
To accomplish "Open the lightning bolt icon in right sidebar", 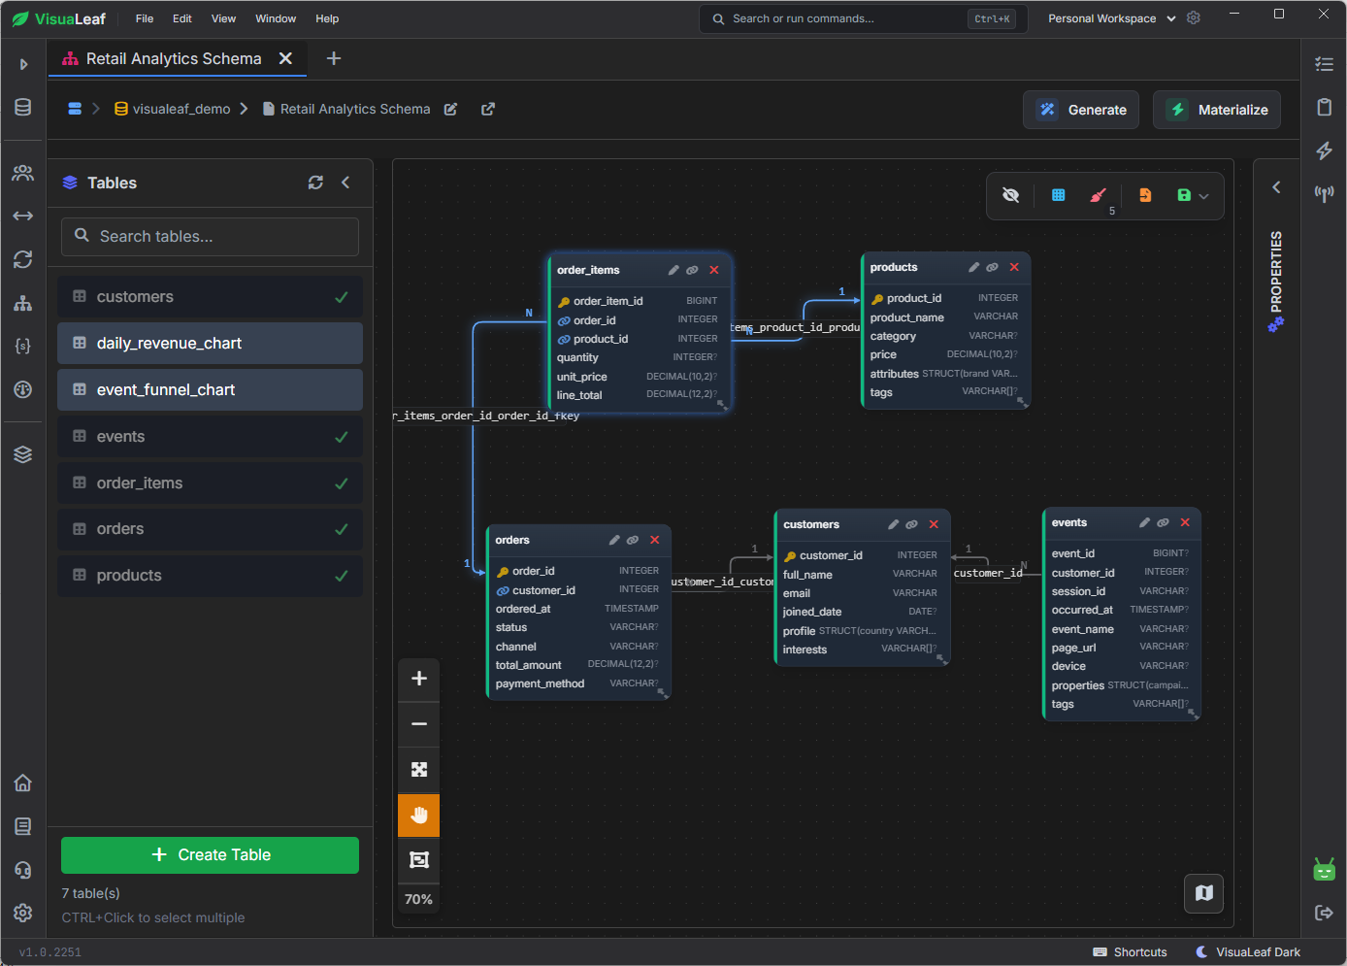I will point(1324,150).
